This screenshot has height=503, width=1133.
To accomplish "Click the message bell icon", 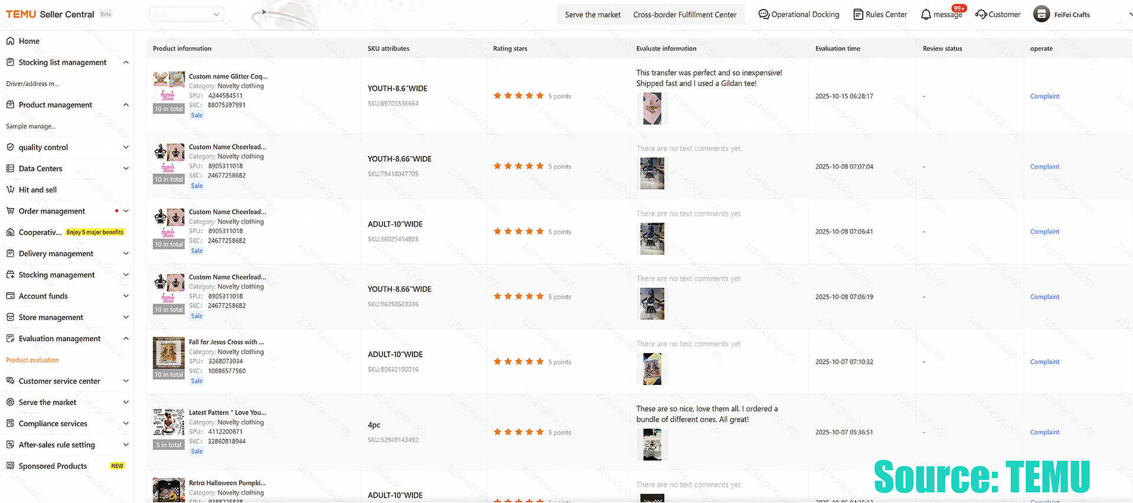I will 926,15.
